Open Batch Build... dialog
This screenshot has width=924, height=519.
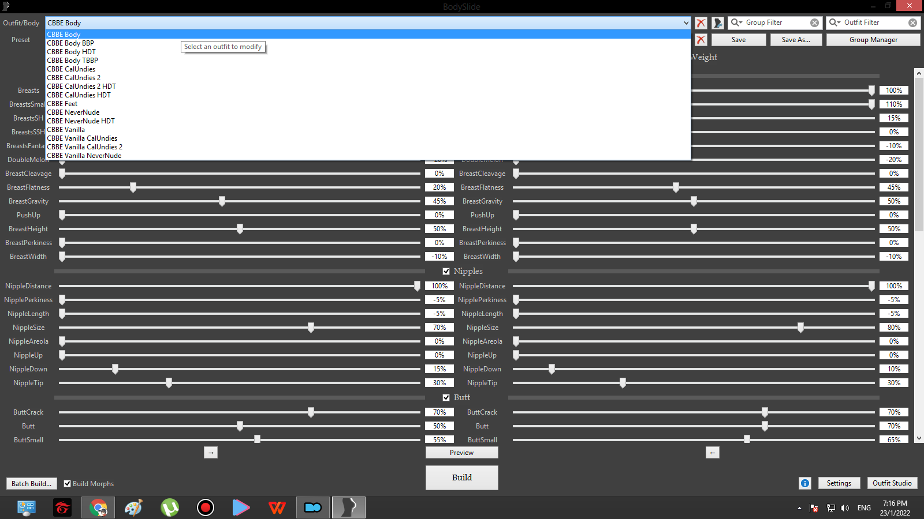pyautogui.click(x=32, y=483)
